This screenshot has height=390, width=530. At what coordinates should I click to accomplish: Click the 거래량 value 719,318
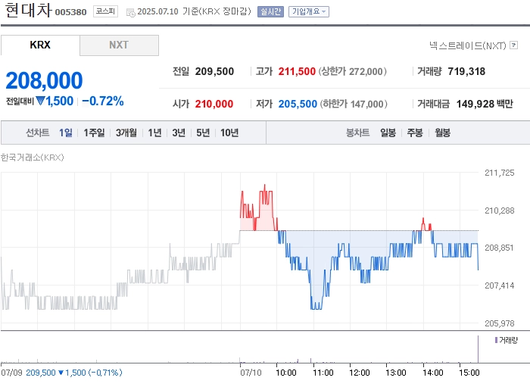pos(466,71)
